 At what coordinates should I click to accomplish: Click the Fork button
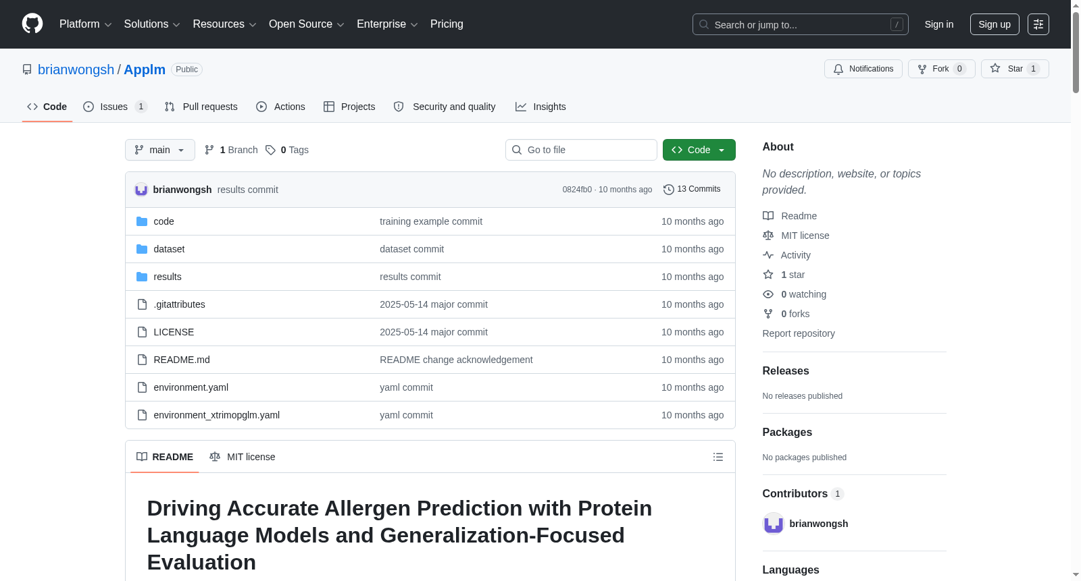pos(942,69)
